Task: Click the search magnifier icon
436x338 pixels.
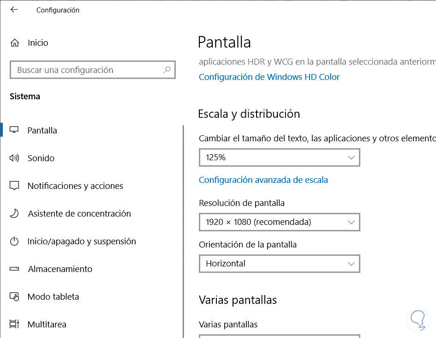Action: click(x=167, y=70)
